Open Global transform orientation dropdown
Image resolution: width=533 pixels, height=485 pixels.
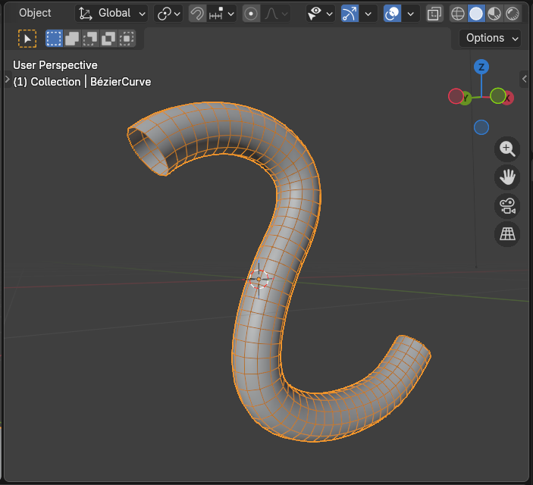pyautogui.click(x=112, y=14)
